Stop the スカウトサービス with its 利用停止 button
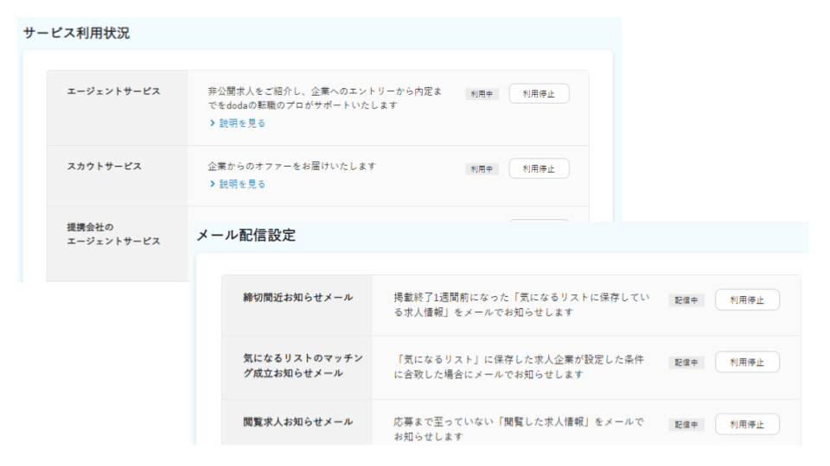Viewport: 830px width, 466px height. pyautogui.click(x=539, y=168)
